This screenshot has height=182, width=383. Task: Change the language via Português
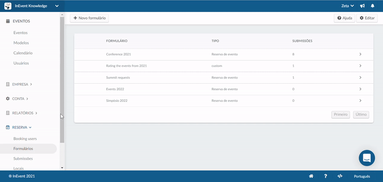coord(362,176)
